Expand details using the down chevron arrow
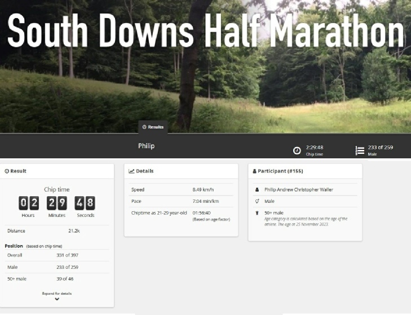 click(57, 299)
